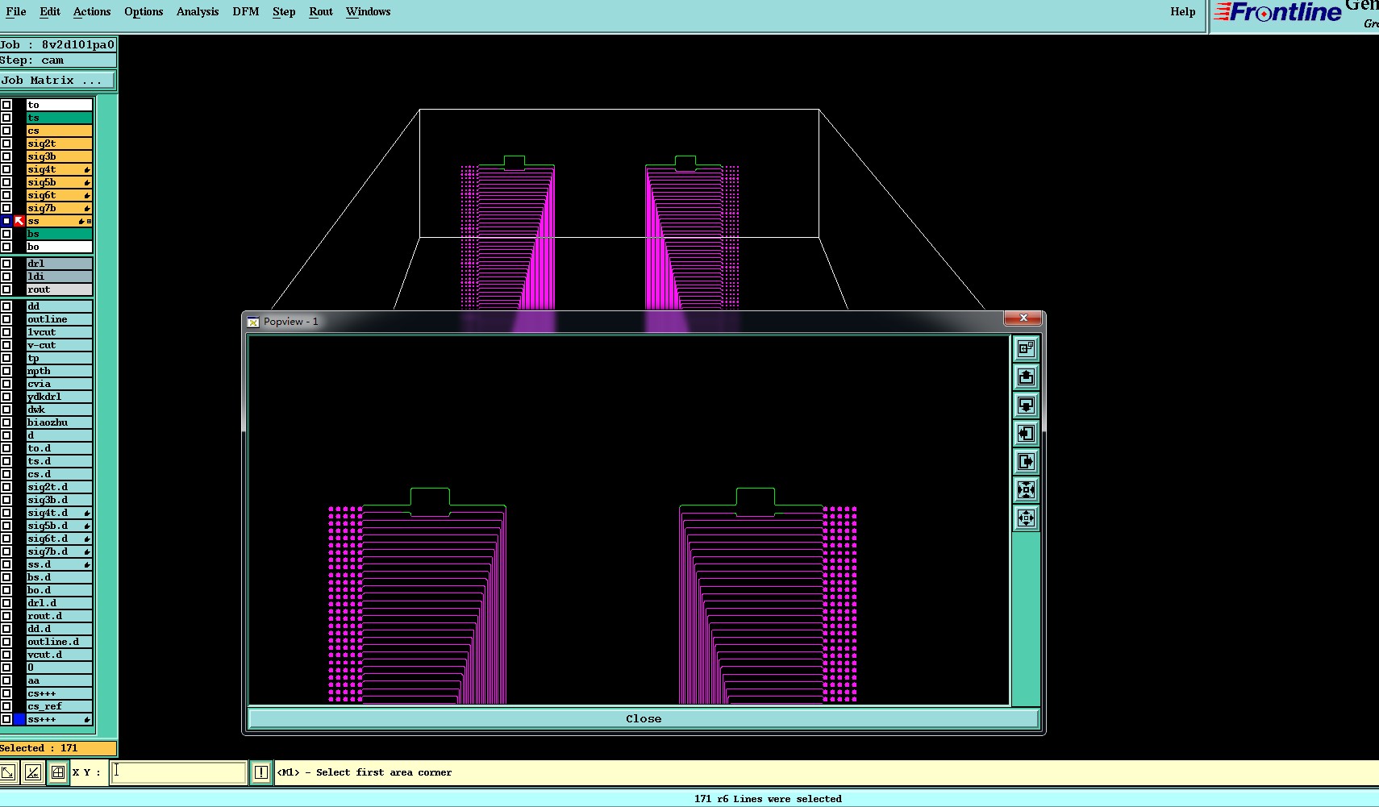
Task: Click the Popview window title icon
Action: tap(253, 322)
